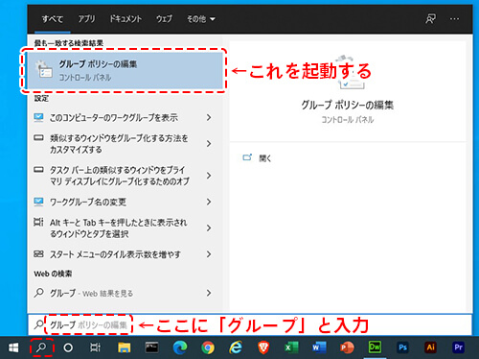Click グループ ポリシーの編集 title in preview pane
Viewport: 479px width, 359px height.
tap(348, 105)
